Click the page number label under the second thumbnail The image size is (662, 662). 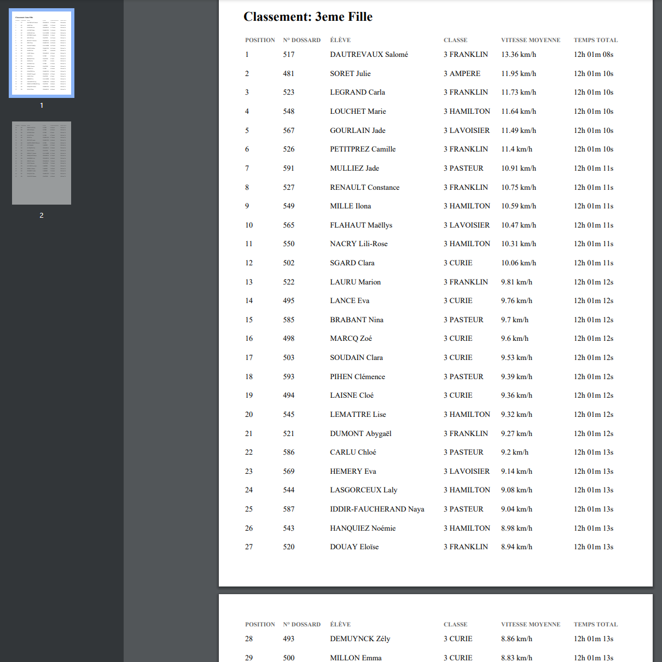click(x=42, y=216)
